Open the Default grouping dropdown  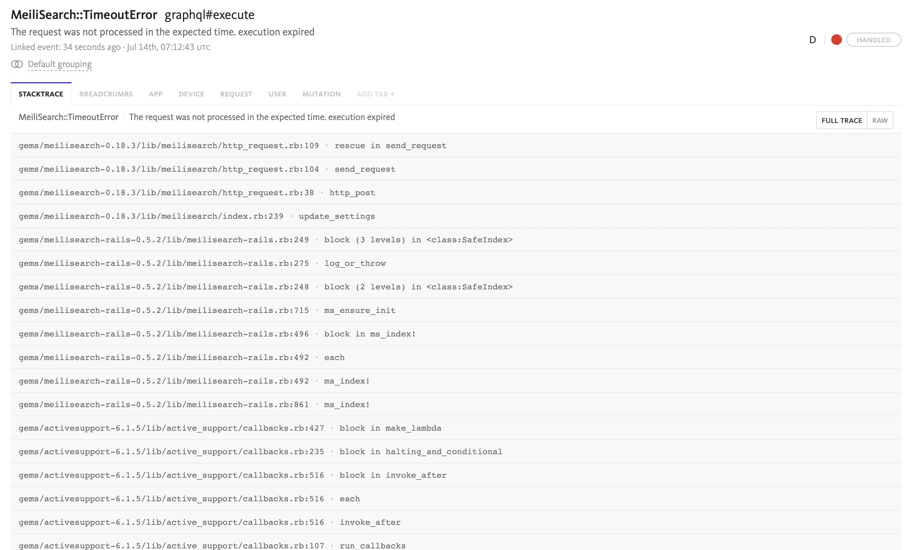[59, 64]
